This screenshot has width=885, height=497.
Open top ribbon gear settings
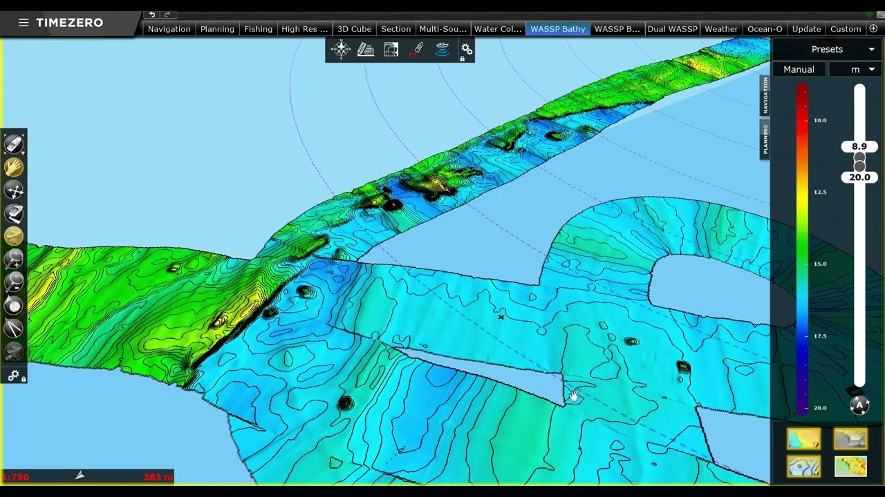coord(467,50)
